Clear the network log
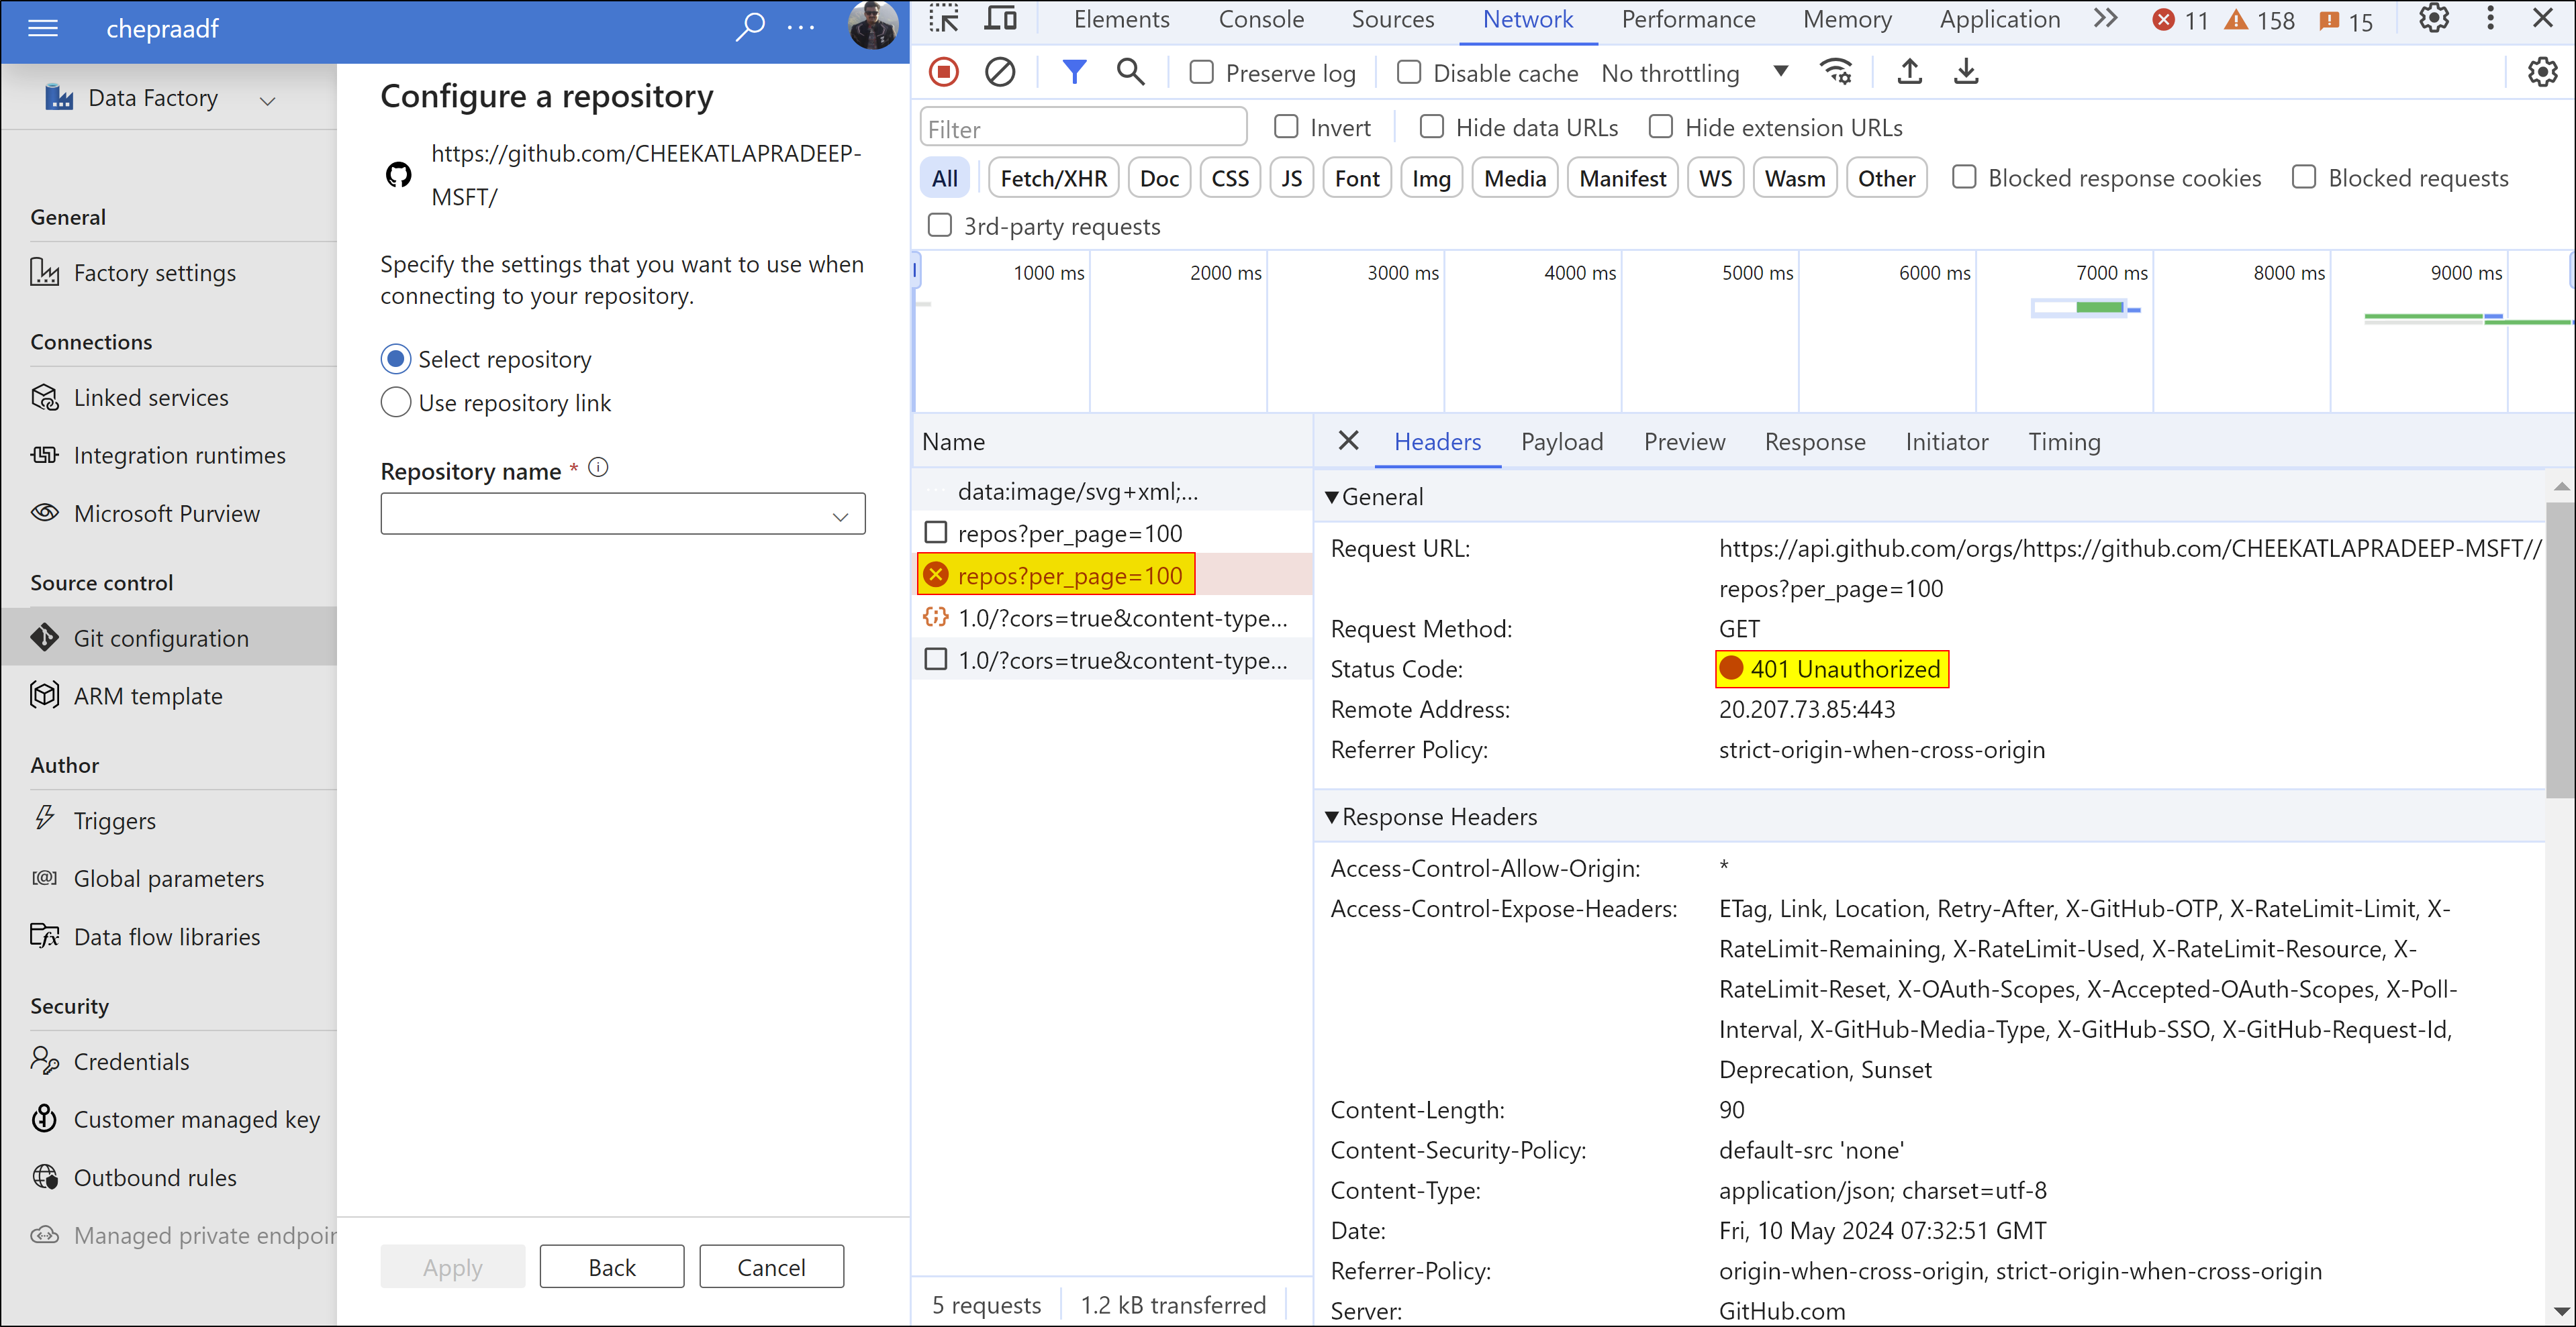 pos(1000,72)
